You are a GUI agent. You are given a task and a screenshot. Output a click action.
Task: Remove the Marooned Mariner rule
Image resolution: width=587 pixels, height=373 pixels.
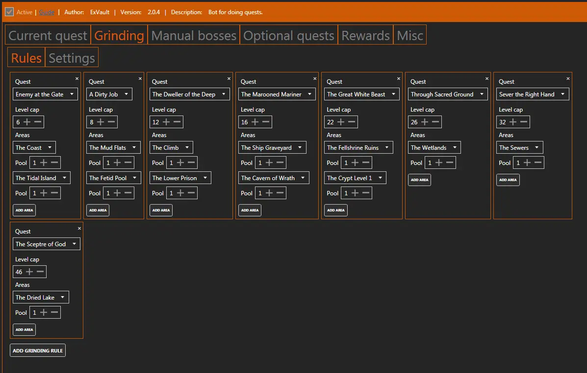[x=315, y=78]
